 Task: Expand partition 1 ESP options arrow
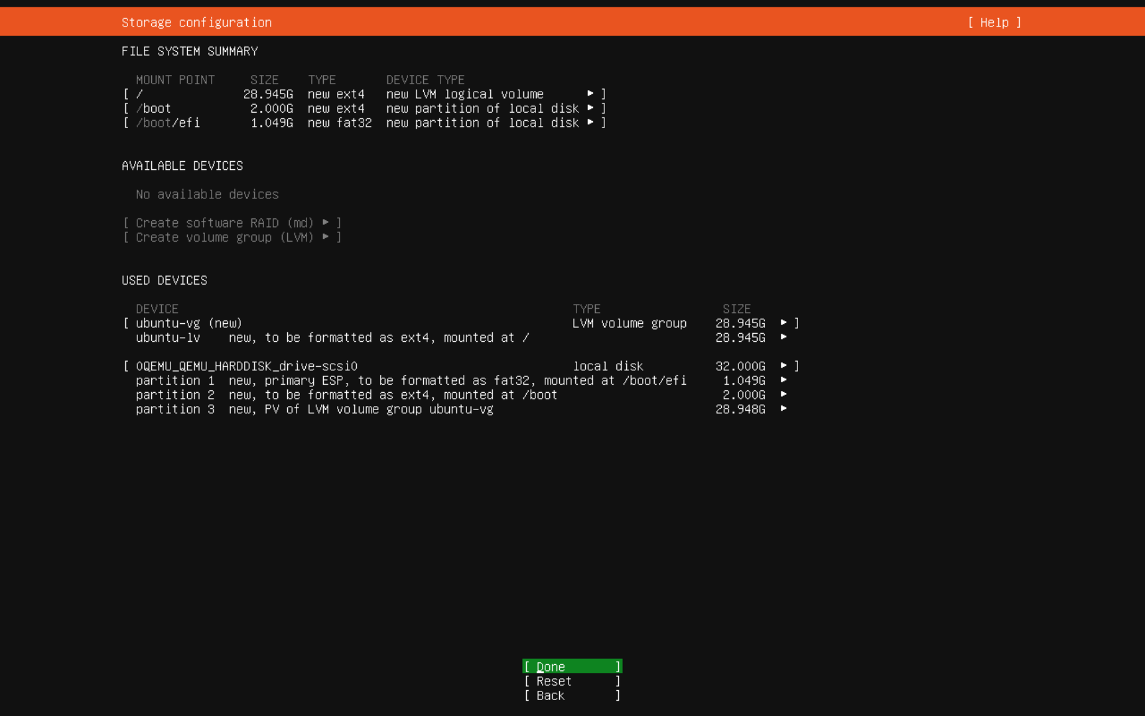[785, 380]
